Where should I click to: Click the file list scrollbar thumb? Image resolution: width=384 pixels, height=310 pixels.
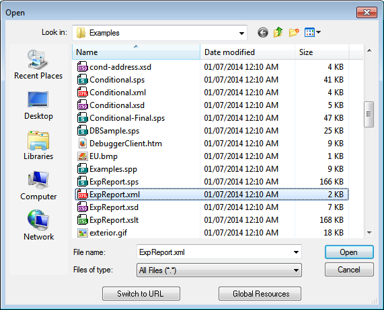(369, 114)
